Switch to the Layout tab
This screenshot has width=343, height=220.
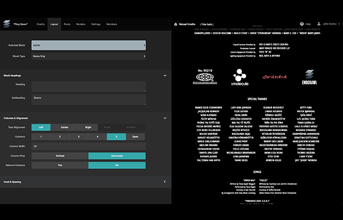coord(54,24)
